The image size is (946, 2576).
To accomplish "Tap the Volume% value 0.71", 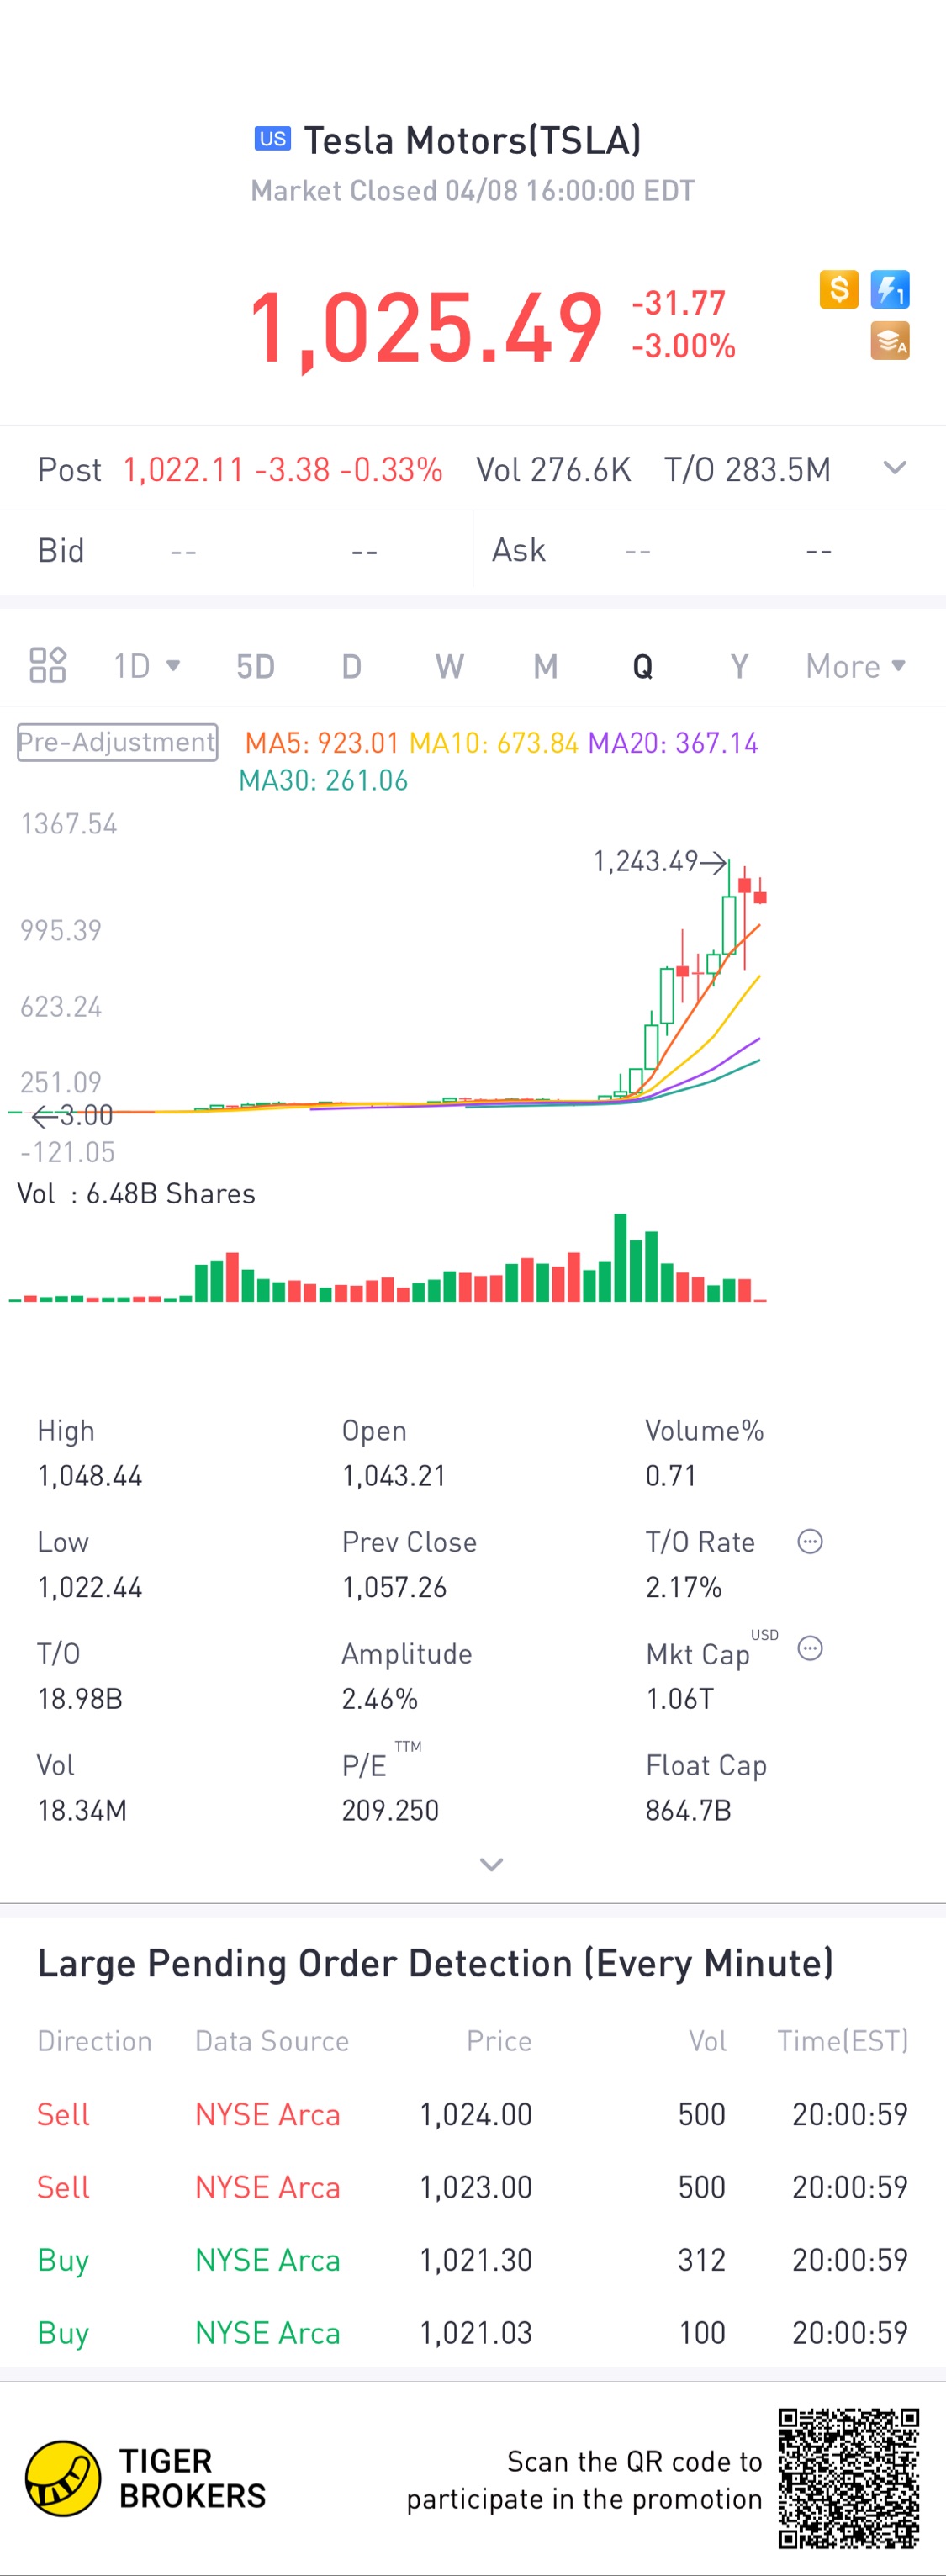I will (670, 1476).
